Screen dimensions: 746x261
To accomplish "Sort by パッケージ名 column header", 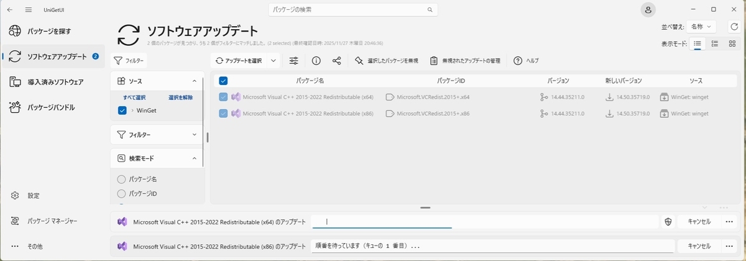I will click(x=309, y=81).
